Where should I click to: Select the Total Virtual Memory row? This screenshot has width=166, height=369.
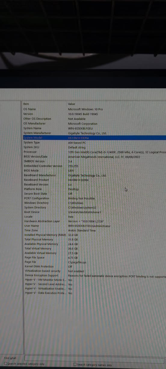coord(94,249)
